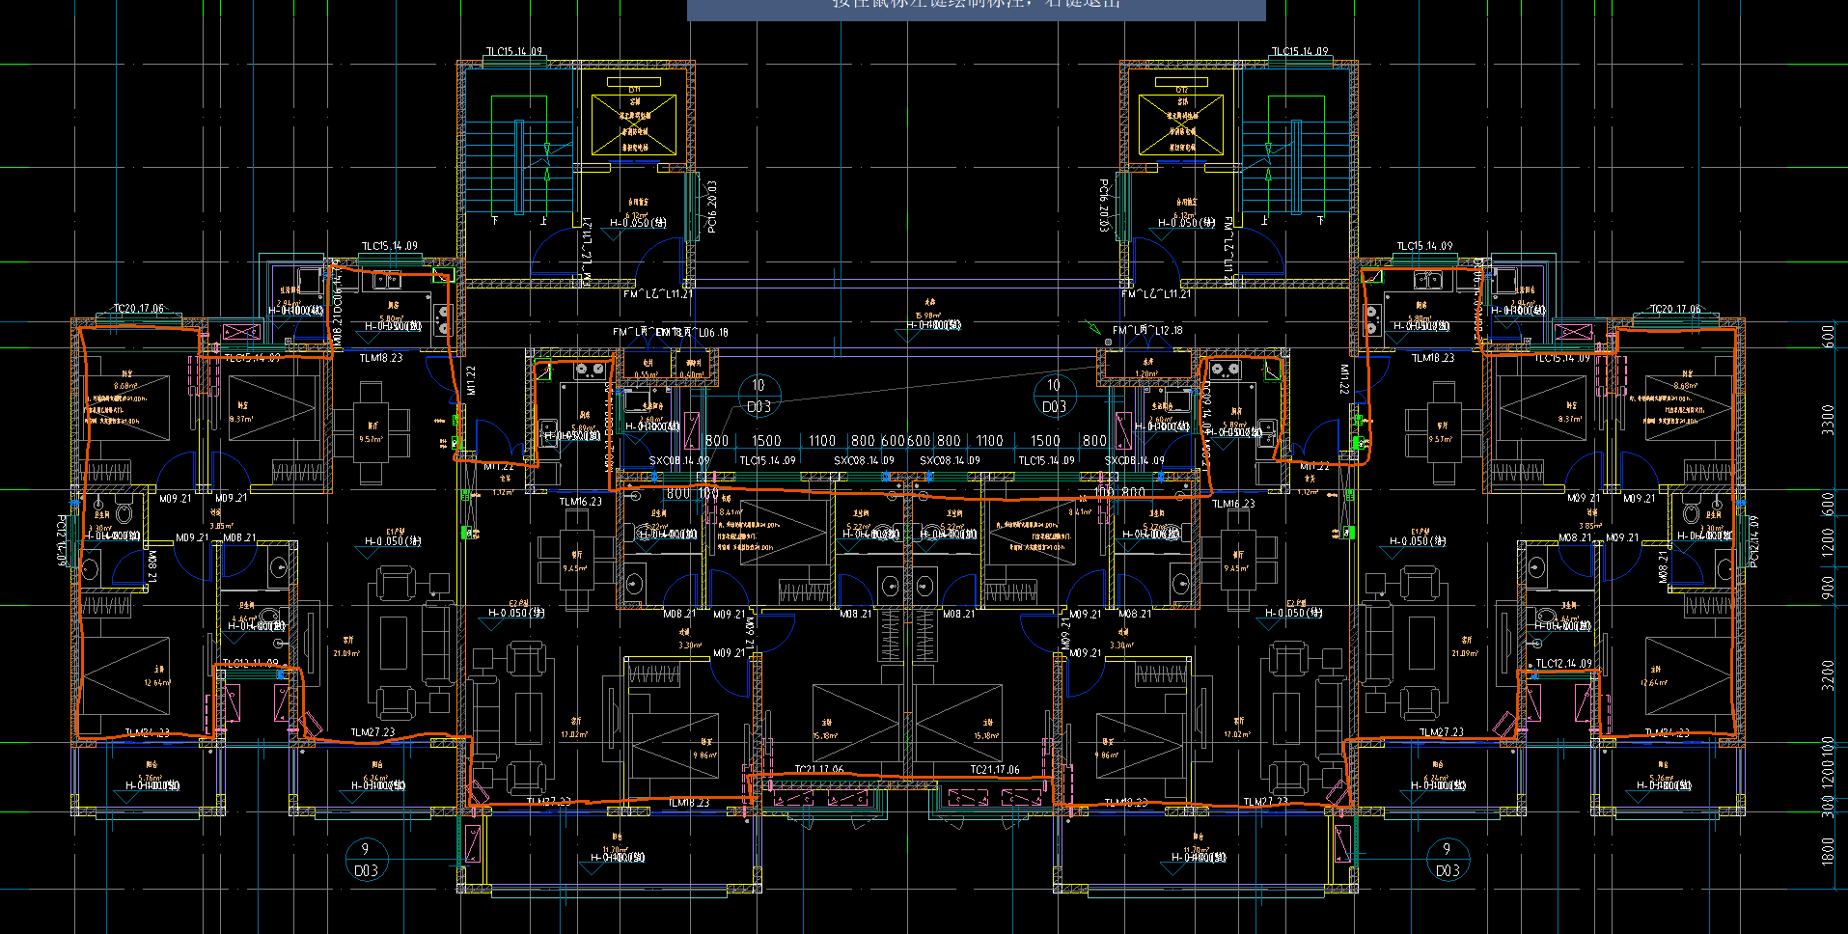Screen dimensions: 1848x934
Task: Click the 6.24m² balcony label, left unit
Action: click(x=376, y=778)
